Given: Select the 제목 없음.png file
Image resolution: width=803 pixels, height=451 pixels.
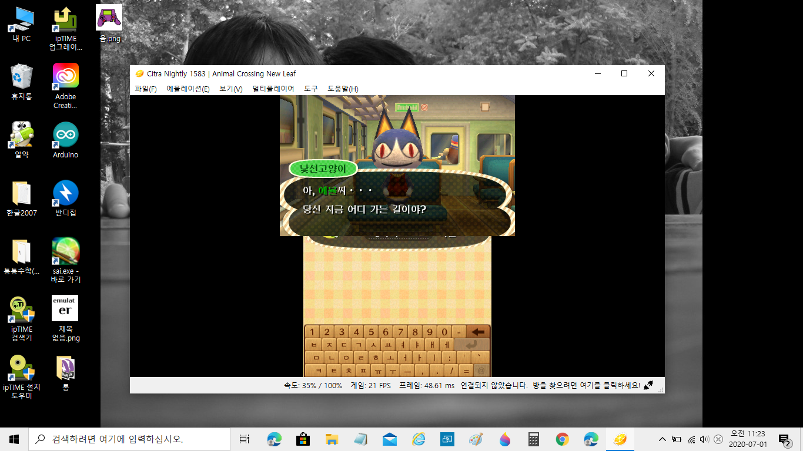Looking at the screenshot, I should (65, 319).
